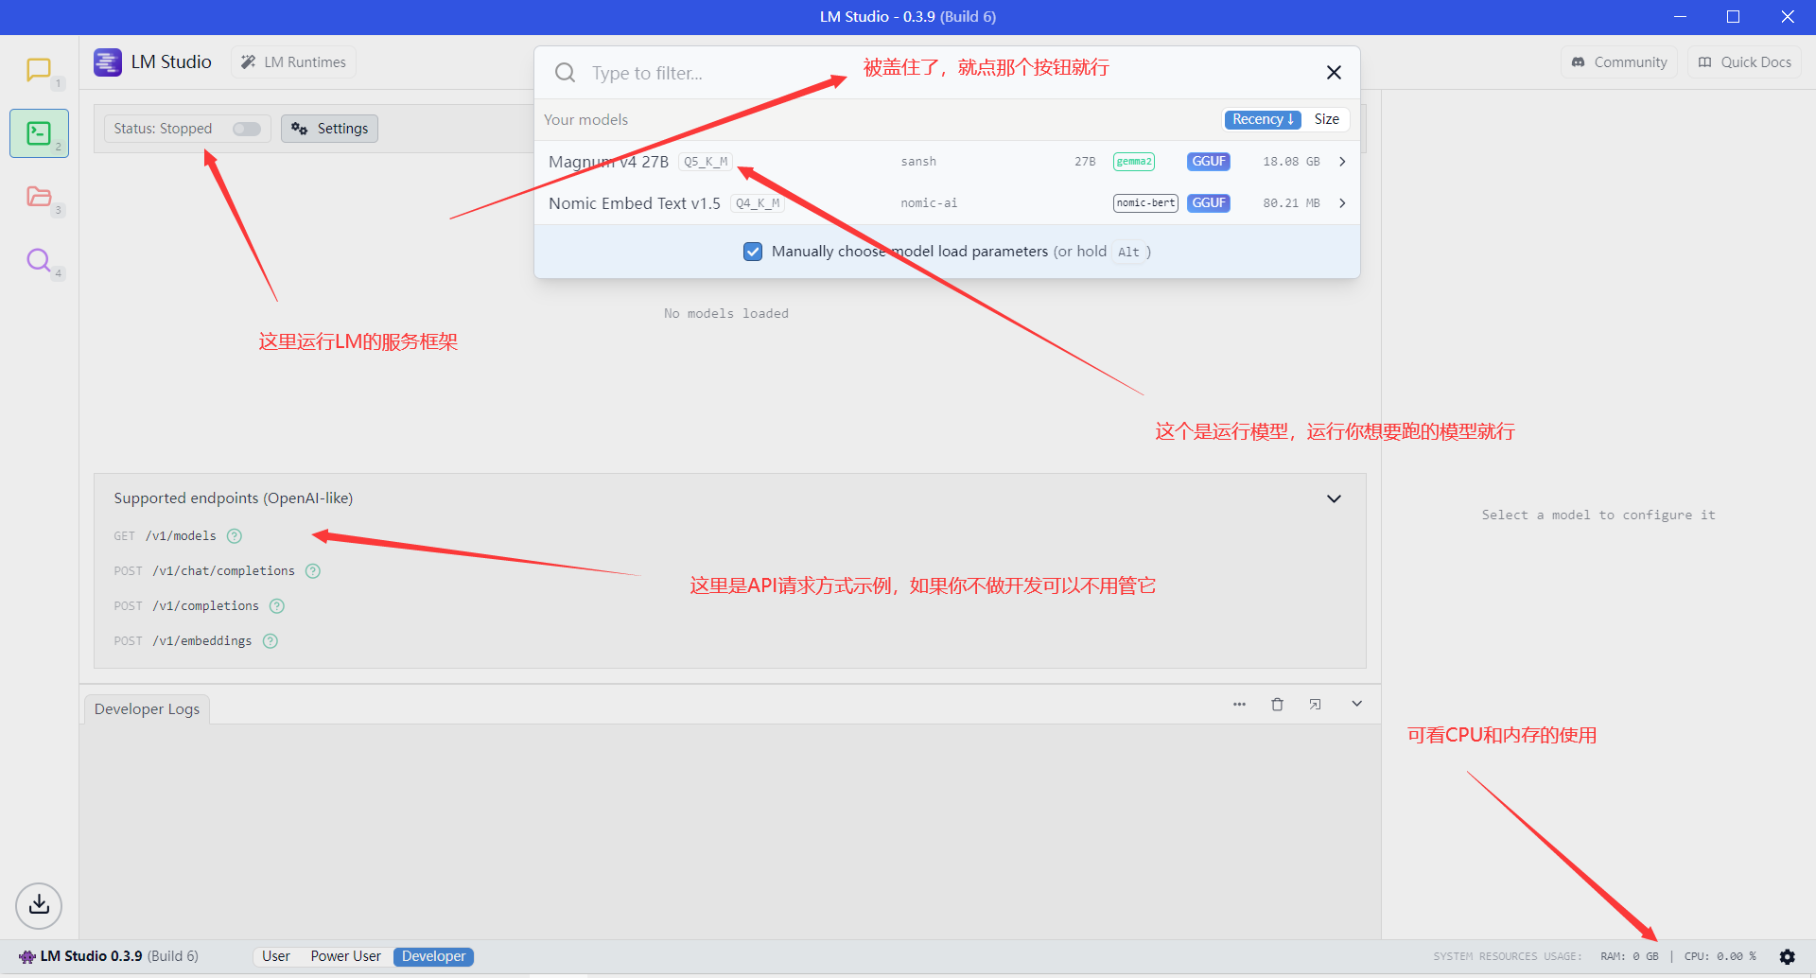Click the search magnifier in model filter
Viewport: 1816px width, 978px height.
point(565,73)
